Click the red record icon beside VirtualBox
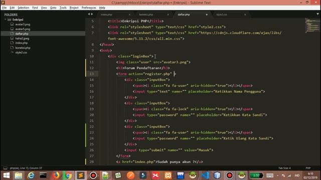Viewport: 321px width, 180px height. pyautogui.click(x=230, y=175)
